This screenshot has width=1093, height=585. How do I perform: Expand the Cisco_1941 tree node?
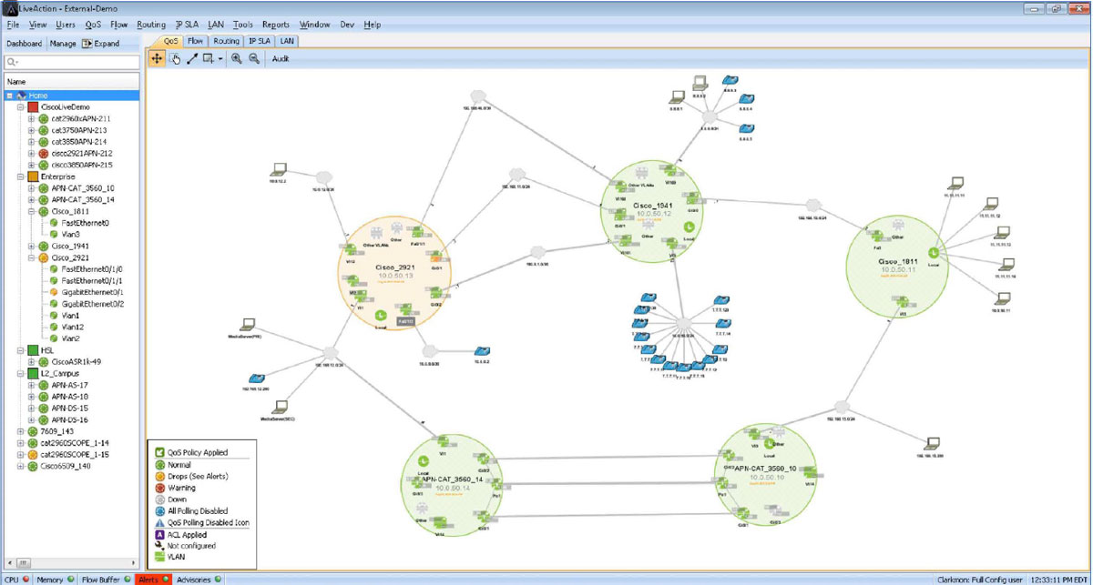[32, 246]
